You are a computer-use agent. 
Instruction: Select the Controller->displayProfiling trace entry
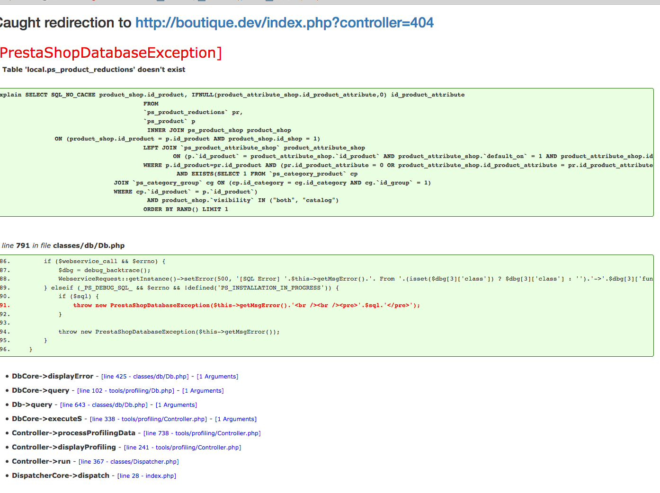[x=64, y=447]
